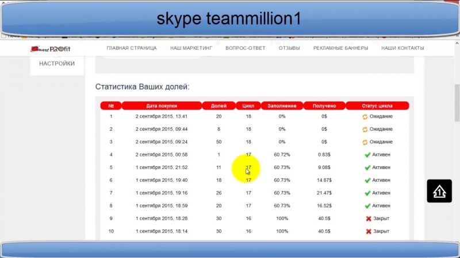
Task: Click green check icon in row 8
Action: [367, 206]
